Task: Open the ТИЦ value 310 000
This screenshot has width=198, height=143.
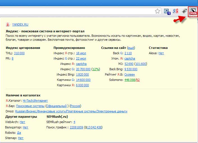Action: 19,53
